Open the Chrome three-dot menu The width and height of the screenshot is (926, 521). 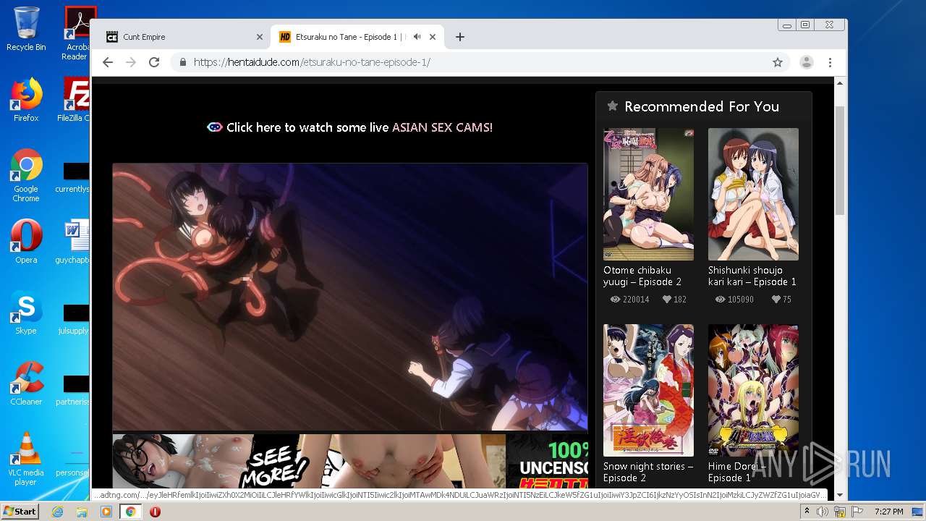pos(830,62)
